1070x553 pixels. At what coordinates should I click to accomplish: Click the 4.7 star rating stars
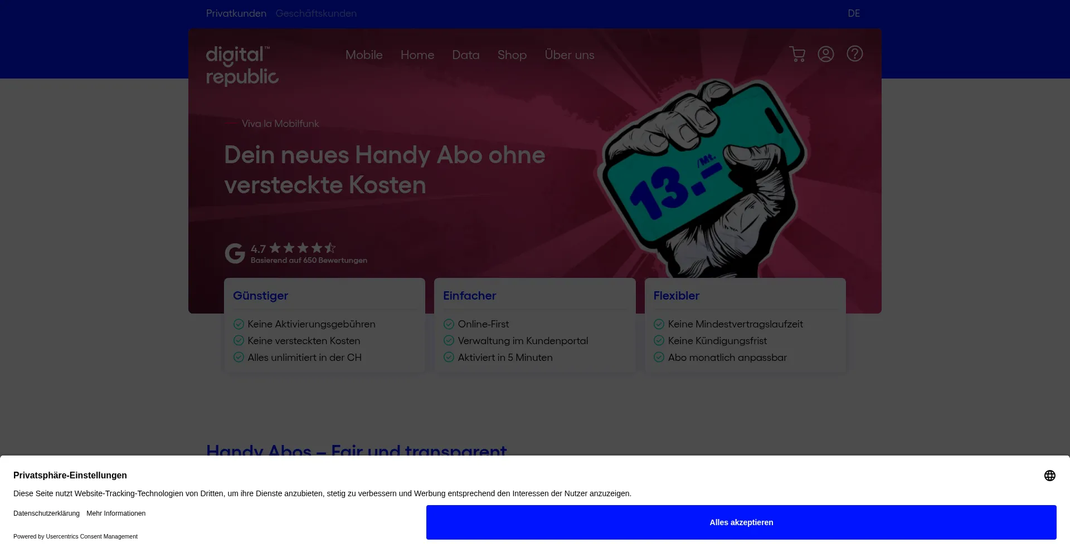302,248
